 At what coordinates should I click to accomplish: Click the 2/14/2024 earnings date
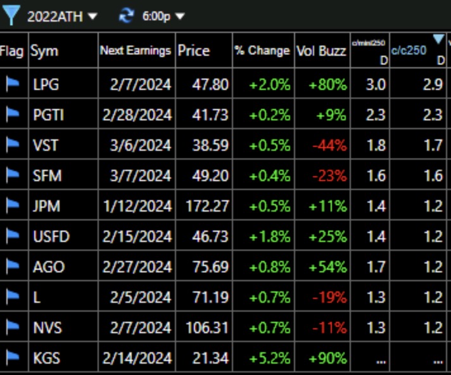137,359
